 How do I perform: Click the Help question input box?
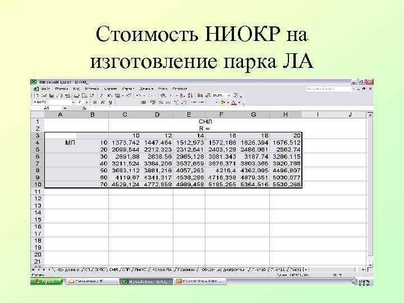click(x=328, y=89)
